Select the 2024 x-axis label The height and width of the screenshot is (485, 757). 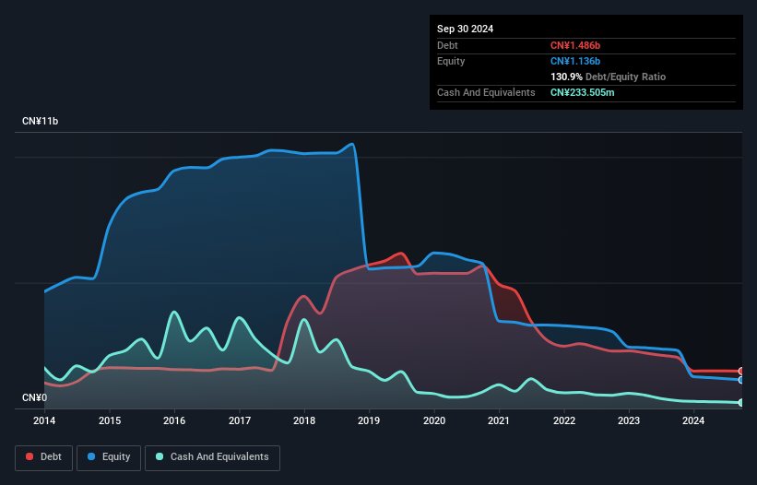(x=693, y=420)
